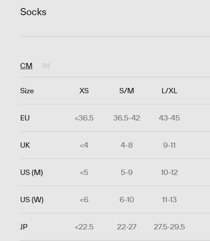
Task: Click the UK row label
Action: [x=25, y=145]
